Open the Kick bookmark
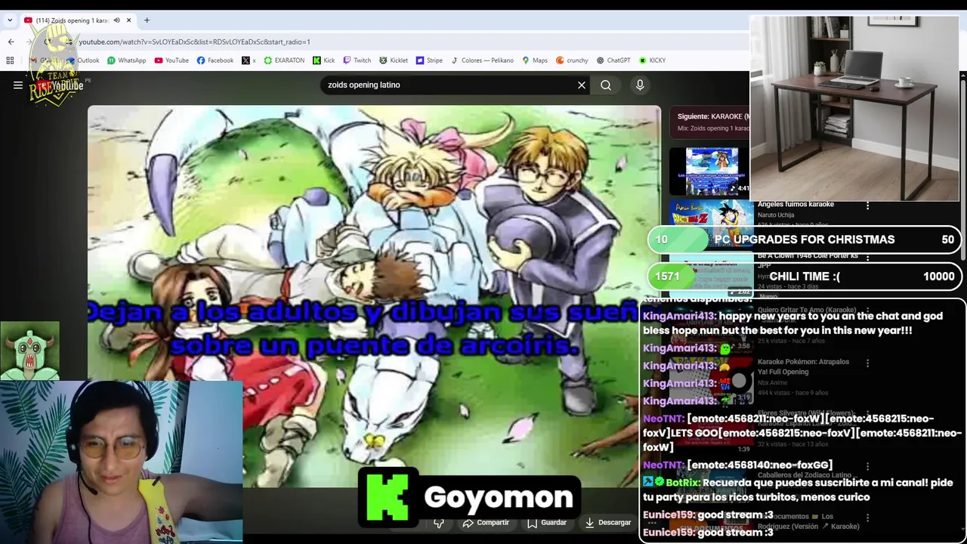 [323, 60]
